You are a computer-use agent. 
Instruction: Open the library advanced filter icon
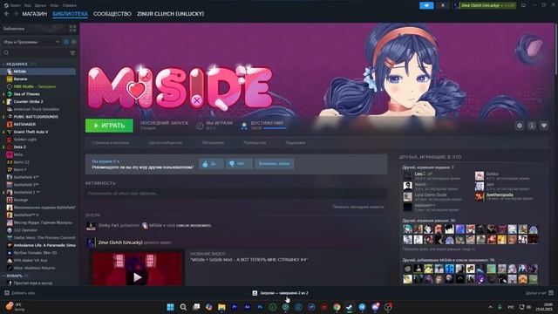[72, 52]
